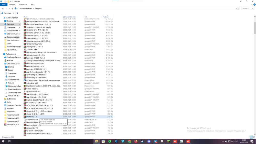The height and width of the screenshot is (144, 256).
Task: Refresh the folder with the refresh icon
Action: 239,8
